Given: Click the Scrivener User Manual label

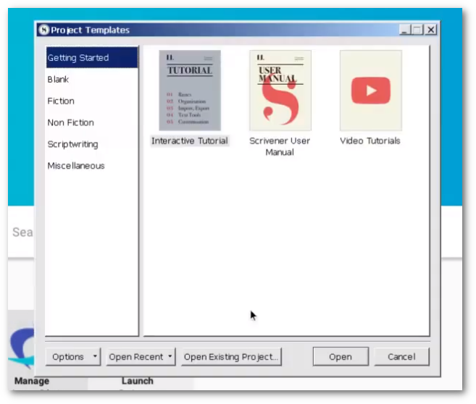Looking at the screenshot, I should [280, 146].
